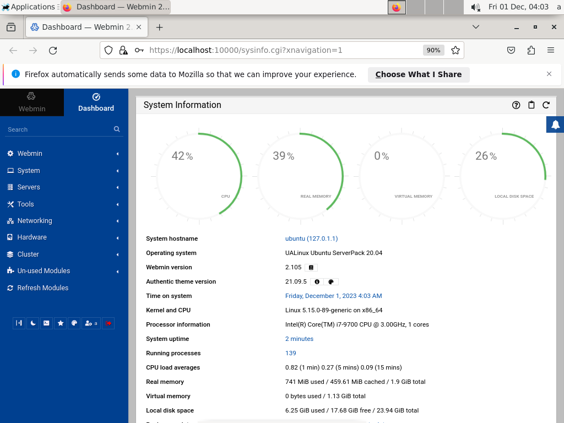Go back in browser history

(x=13, y=50)
